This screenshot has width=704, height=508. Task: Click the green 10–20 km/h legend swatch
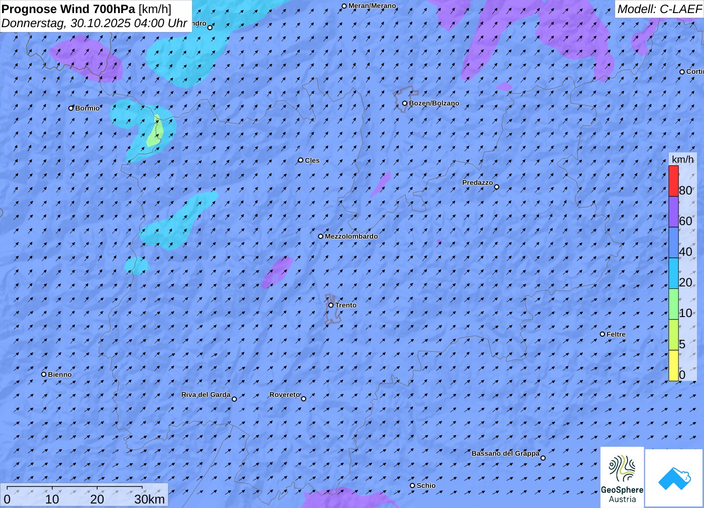coord(673,304)
